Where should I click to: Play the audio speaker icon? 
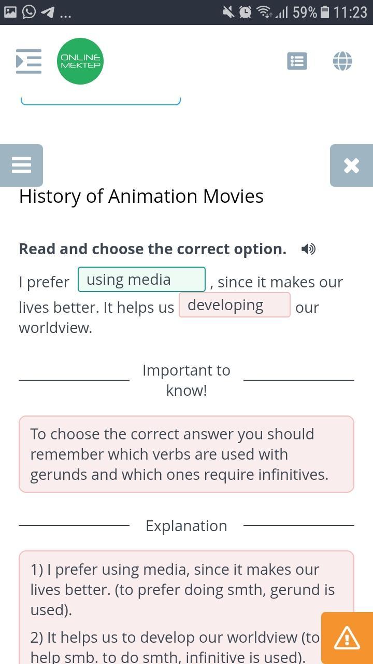click(x=308, y=249)
